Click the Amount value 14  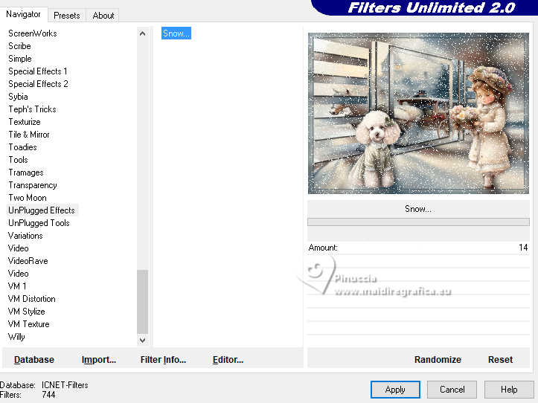point(523,248)
